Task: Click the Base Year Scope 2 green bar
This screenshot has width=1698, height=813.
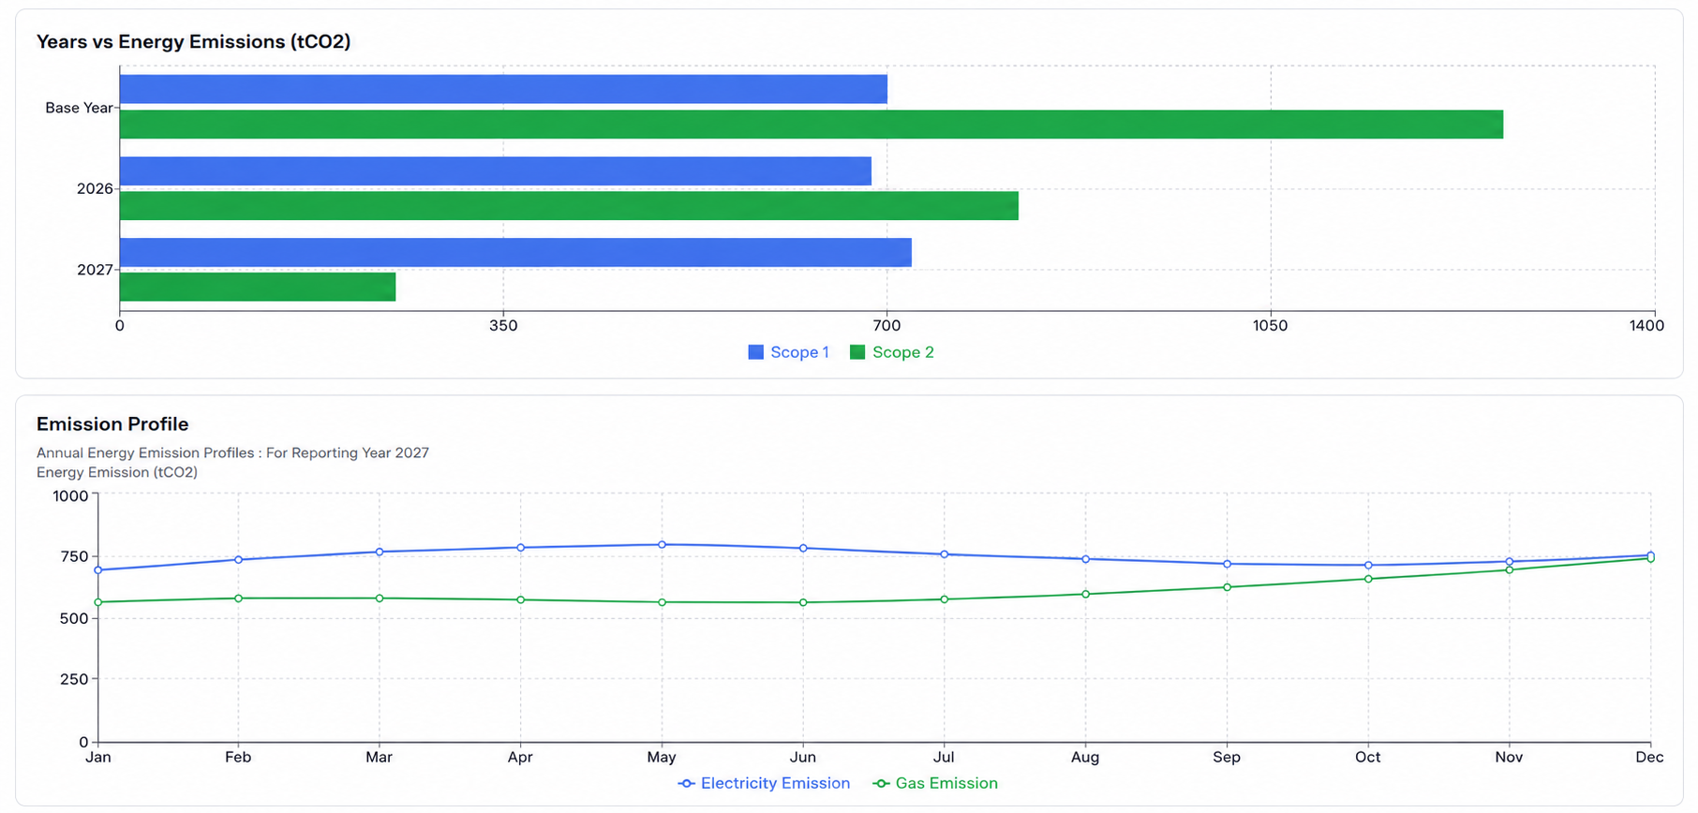Action: pos(812,125)
